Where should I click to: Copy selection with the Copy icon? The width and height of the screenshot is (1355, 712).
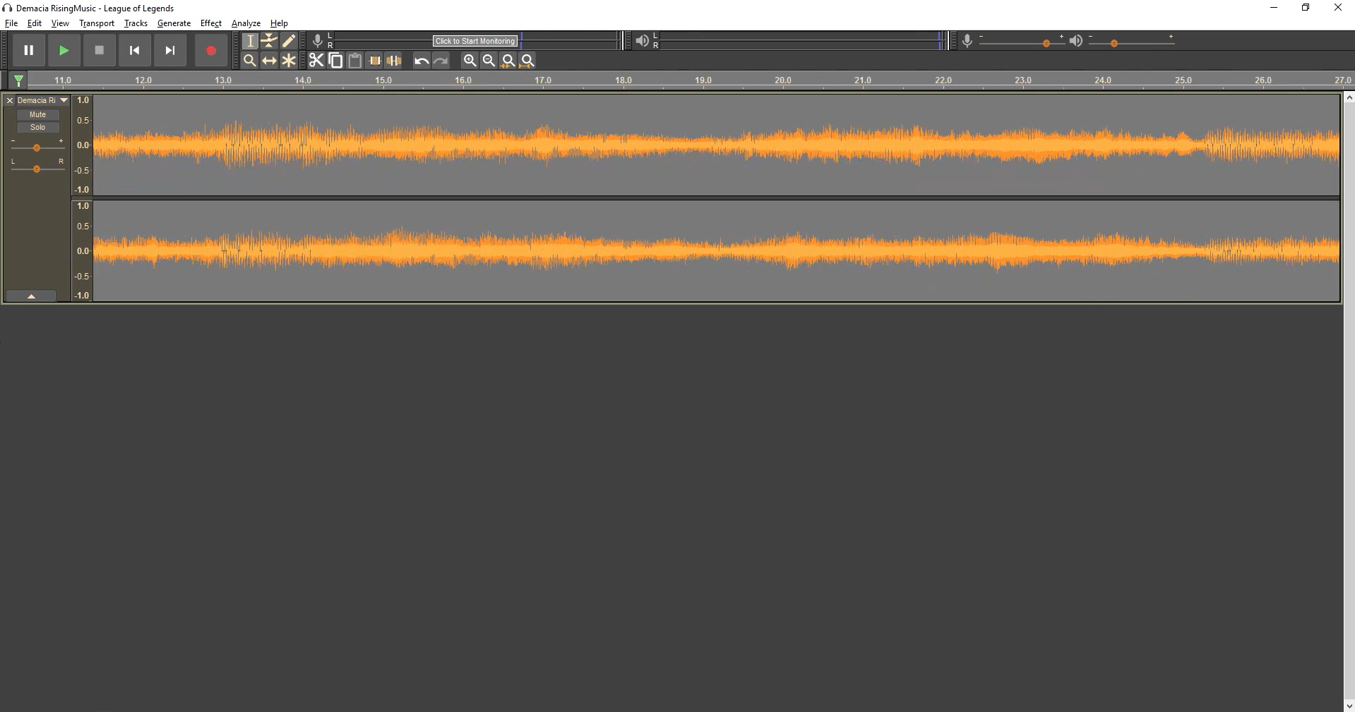[335, 61]
